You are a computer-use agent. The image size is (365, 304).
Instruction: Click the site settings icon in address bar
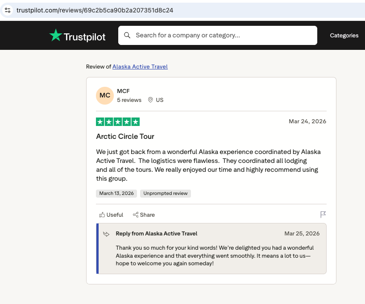pyautogui.click(x=8, y=10)
